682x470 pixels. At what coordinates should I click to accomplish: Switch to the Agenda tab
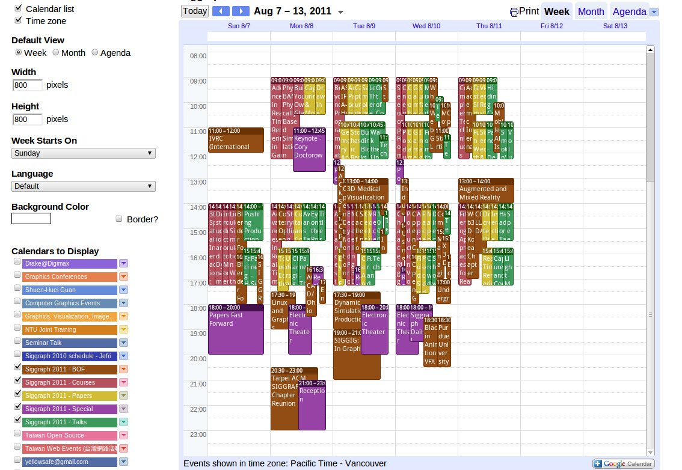[629, 12]
